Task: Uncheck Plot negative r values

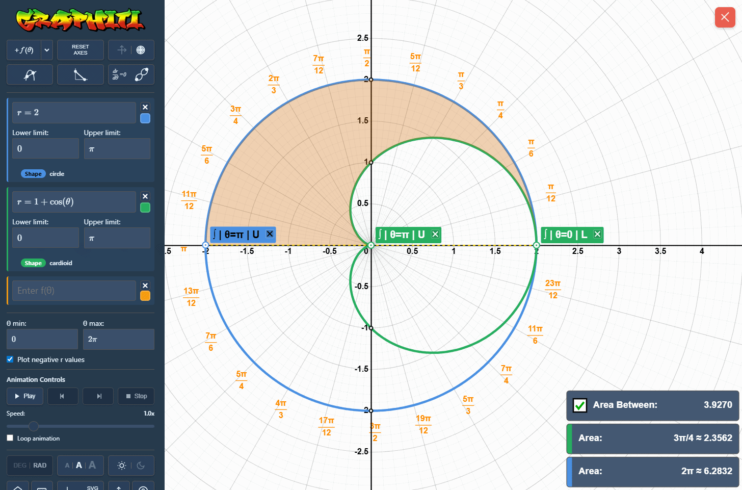Action: point(10,359)
